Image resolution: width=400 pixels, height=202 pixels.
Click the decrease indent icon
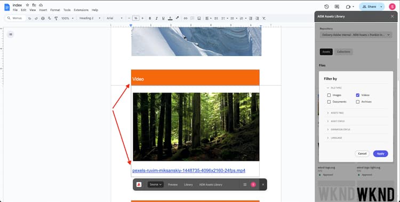[251, 18]
